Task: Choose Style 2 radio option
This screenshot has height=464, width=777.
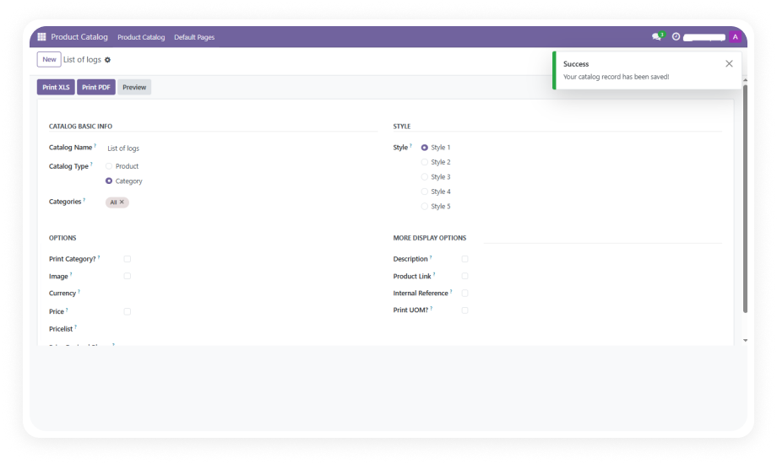Action: coord(425,162)
